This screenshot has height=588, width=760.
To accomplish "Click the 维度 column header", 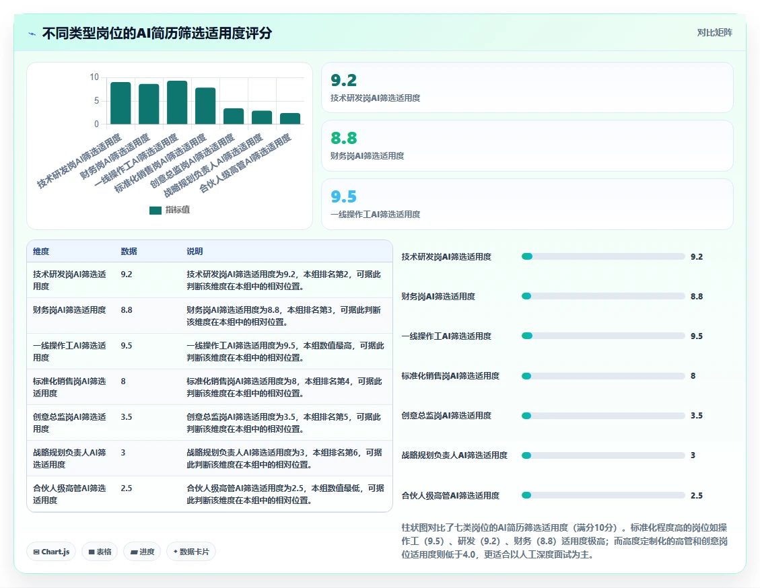I will pos(41,252).
